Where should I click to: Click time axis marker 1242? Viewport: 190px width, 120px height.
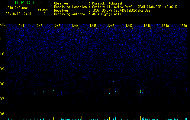pyautogui.click(x=39, y=26)
